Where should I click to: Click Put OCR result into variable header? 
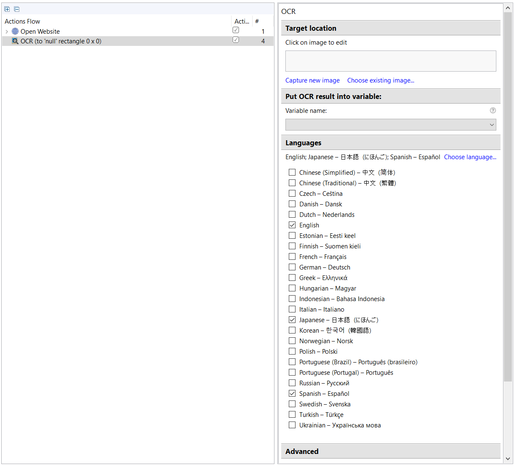pyautogui.click(x=391, y=96)
